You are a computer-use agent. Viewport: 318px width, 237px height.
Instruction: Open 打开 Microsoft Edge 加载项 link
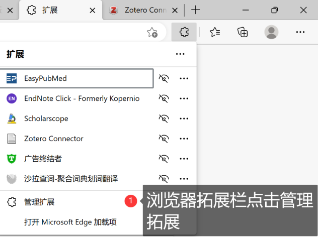coord(70,222)
